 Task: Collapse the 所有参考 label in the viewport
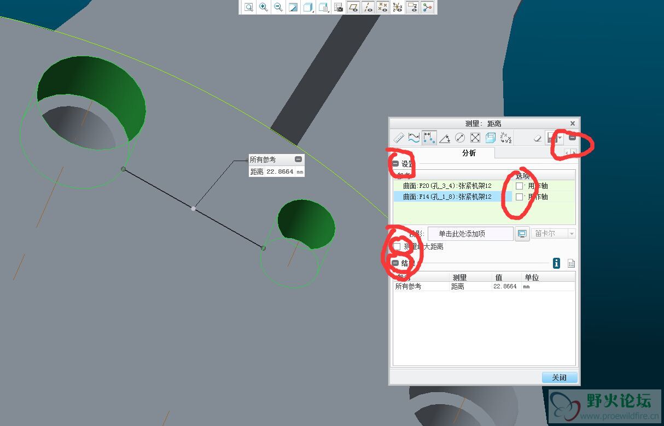point(298,159)
